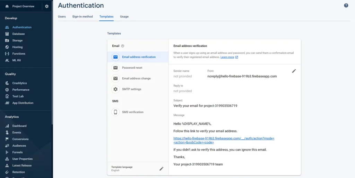The height and width of the screenshot is (178, 355).
Task: Click the Password reset envelope icon
Action: tap(115, 68)
